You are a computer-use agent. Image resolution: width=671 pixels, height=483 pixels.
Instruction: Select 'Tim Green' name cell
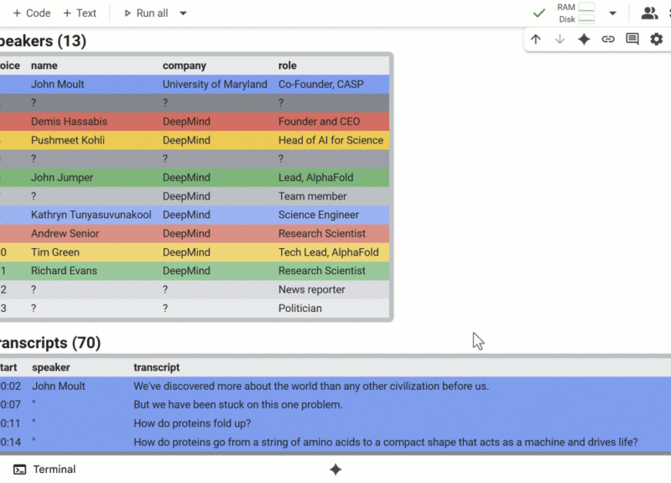pos(55,252)
